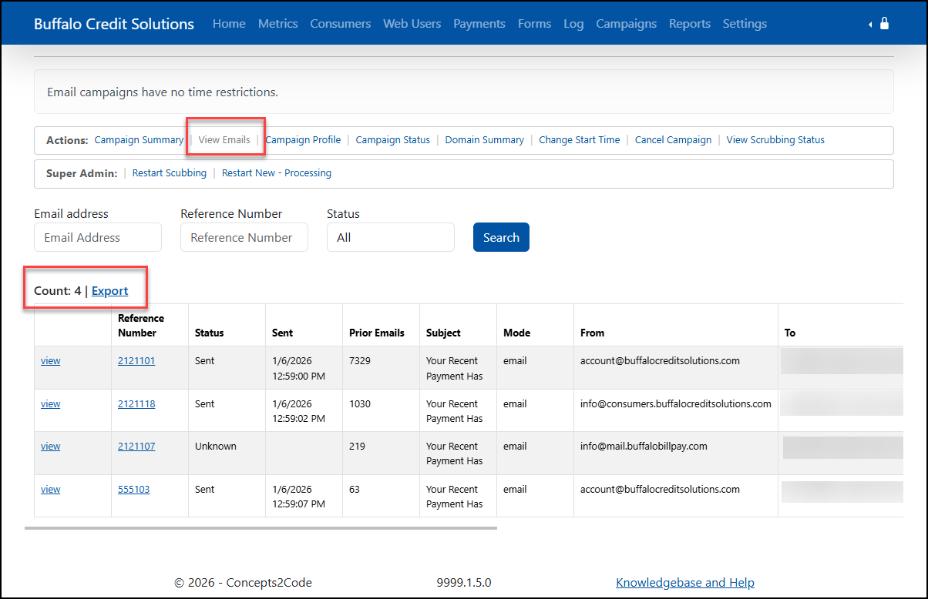Screen dimensions: 928x599
Task: Click version number 9999.1.5.0 in footer
Action: coord(464,583)
